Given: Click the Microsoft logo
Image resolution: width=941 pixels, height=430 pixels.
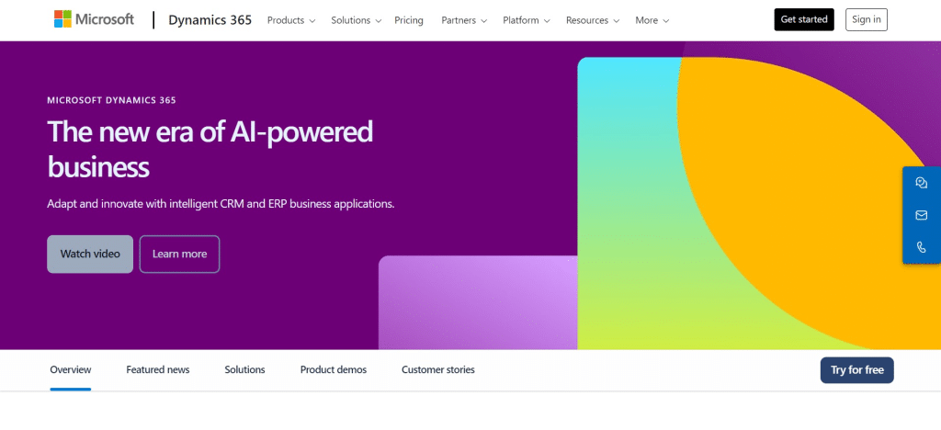Looking at the screenshot, I should pyautogui.click(x=95, y=19).
